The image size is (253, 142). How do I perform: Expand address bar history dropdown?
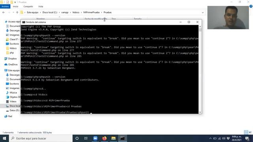pos(203,12)
